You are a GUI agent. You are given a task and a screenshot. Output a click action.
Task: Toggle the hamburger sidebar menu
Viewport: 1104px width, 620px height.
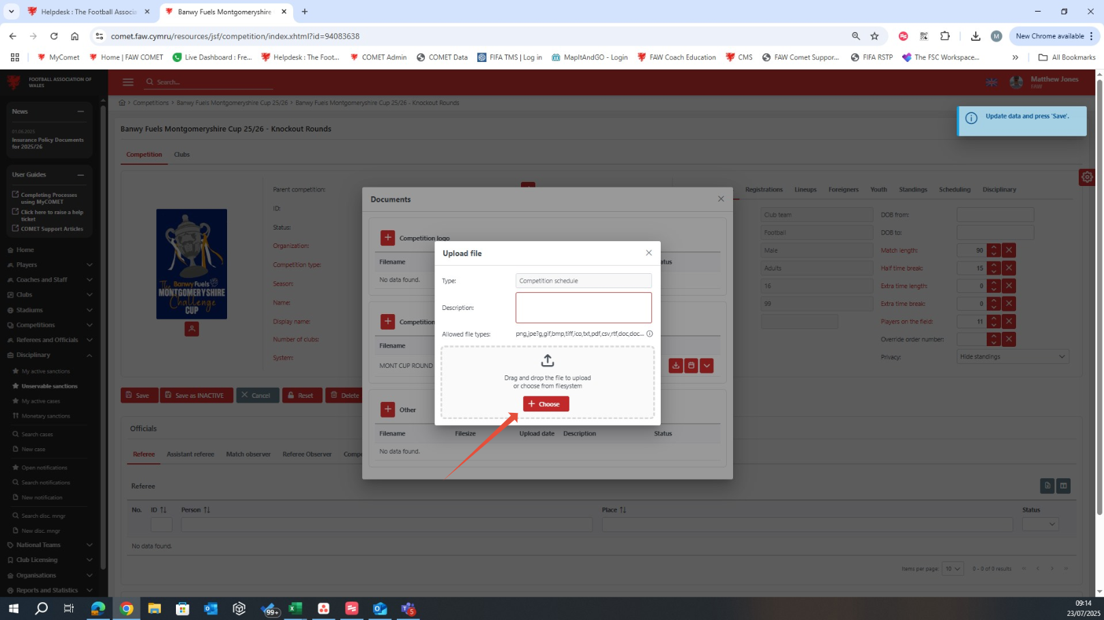[x=128, y=82]
